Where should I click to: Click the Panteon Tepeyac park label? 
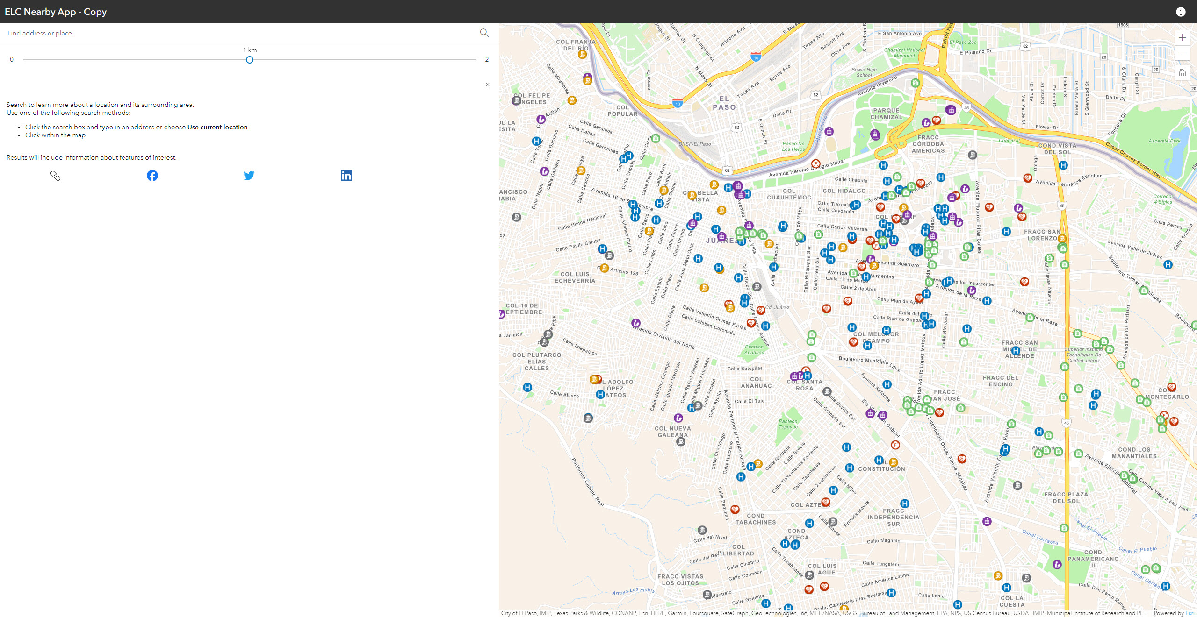coord(788,424)
